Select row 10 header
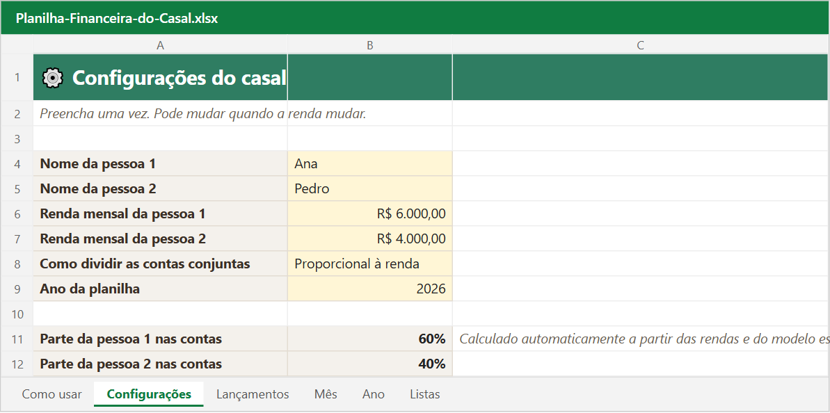This screenshot has height=413, width=830. [x=17, y=314]
